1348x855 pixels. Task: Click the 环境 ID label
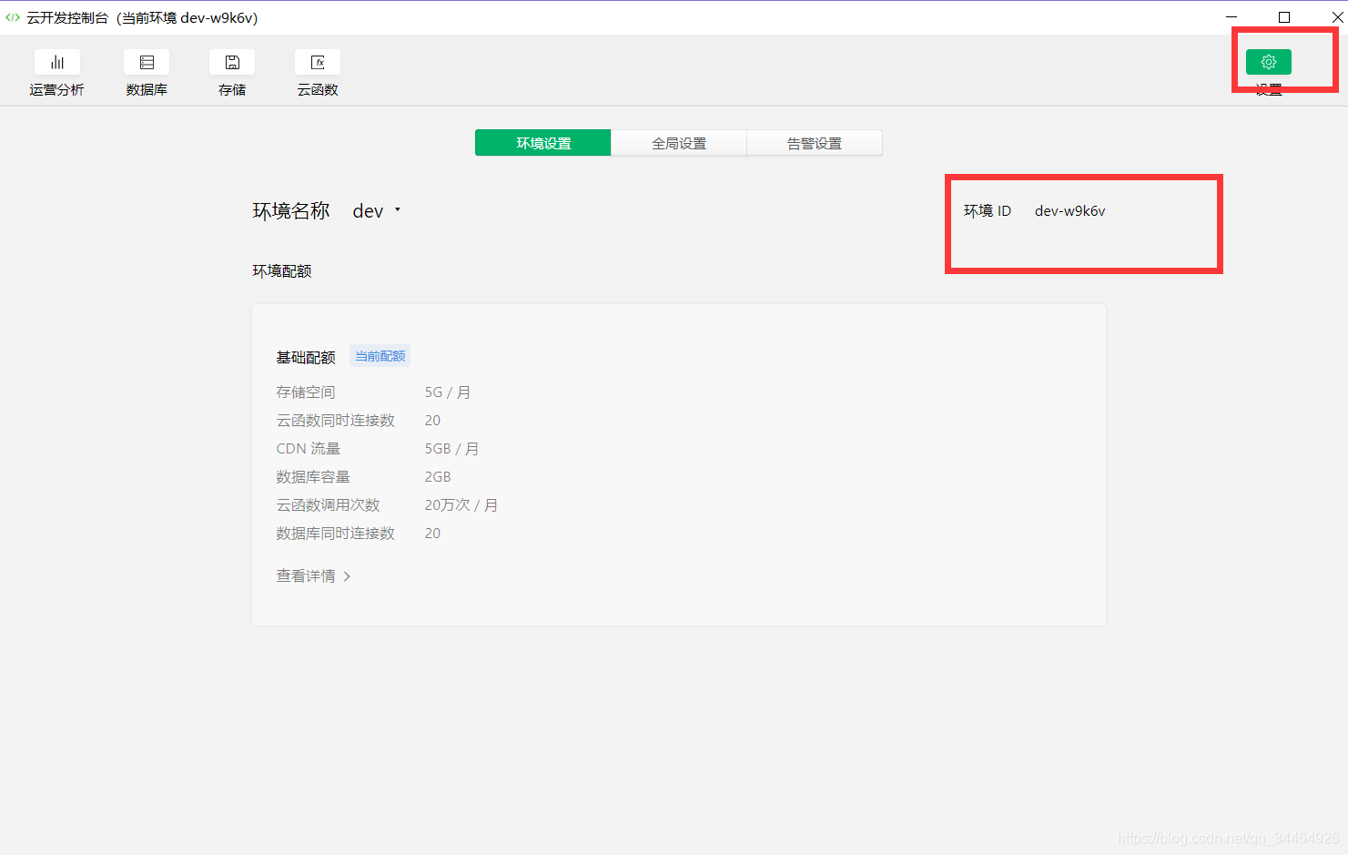tap(988, 210)
